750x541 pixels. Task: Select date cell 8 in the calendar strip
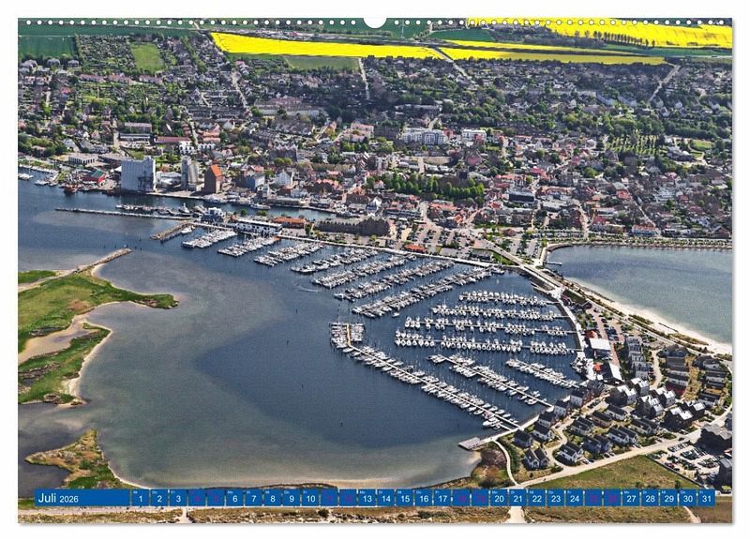pos(272,498)
